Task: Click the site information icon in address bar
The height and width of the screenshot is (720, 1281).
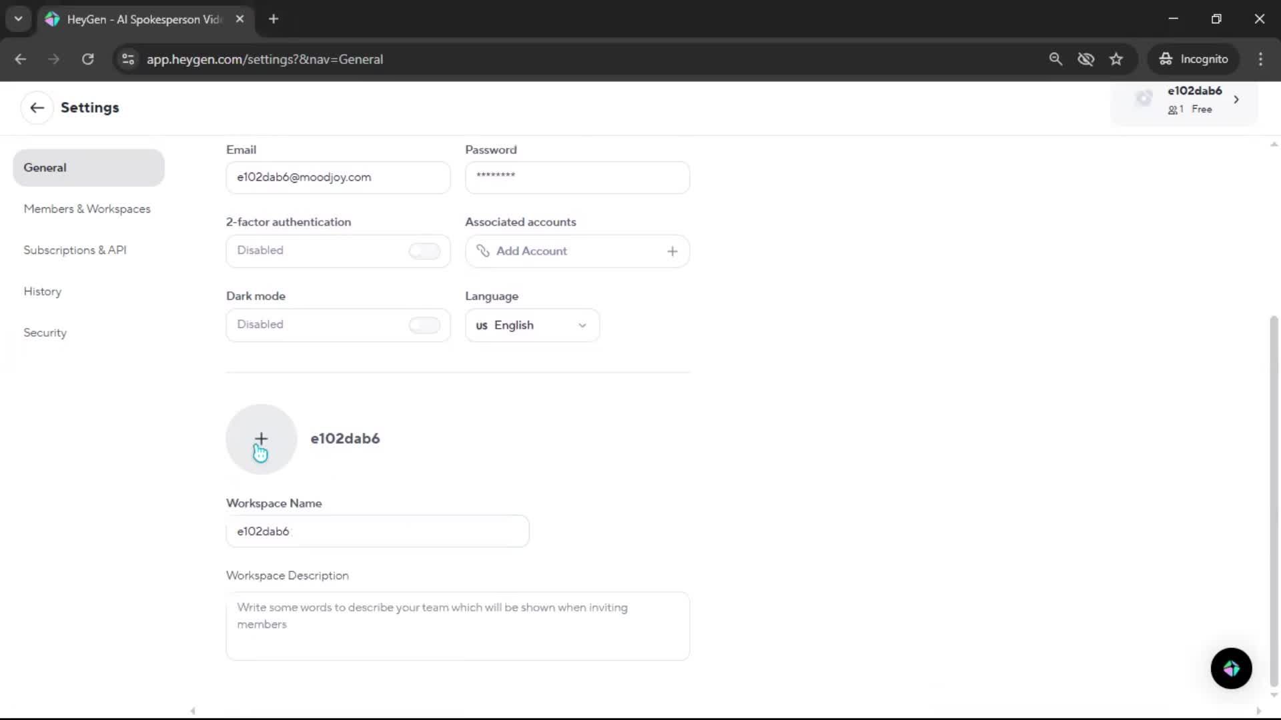Action: [x=128, y=59]
